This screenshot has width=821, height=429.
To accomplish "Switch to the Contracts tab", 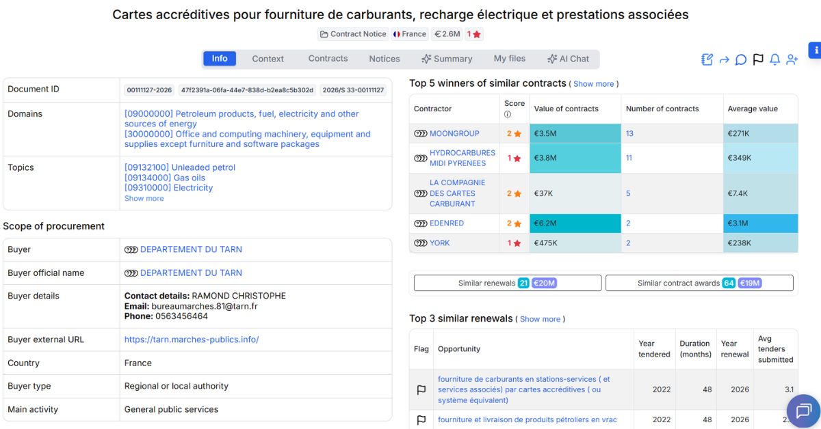I will (328, 59).
